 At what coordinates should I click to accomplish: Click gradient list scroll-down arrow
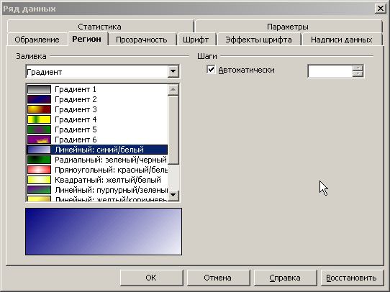[173, 195]
